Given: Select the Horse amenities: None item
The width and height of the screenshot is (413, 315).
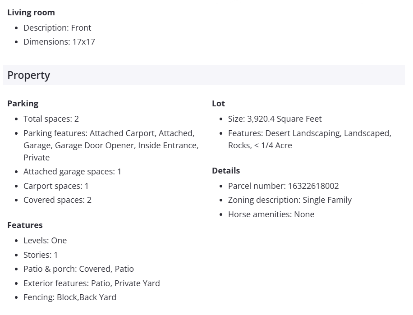Looking at the screenshot, I should (x=271, y=215).
